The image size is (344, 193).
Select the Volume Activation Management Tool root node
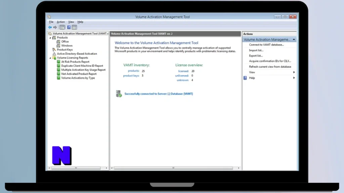click(80, 34)
